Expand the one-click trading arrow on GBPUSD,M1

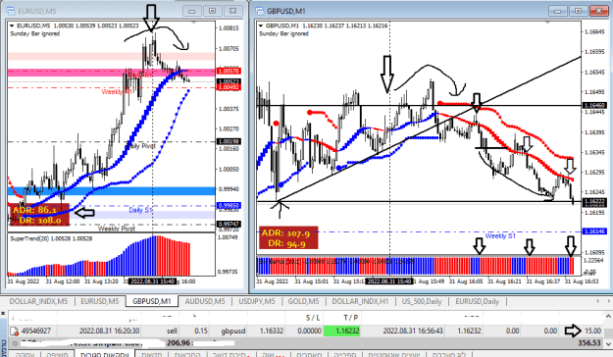click(261, 25)
